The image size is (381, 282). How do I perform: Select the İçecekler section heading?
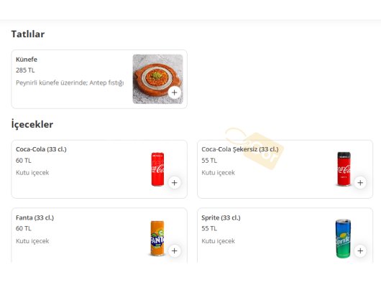click(32, 124)
